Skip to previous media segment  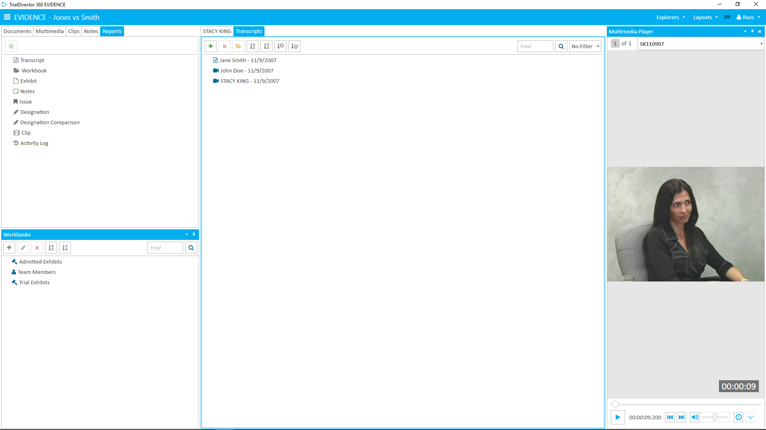click(670, 417)
